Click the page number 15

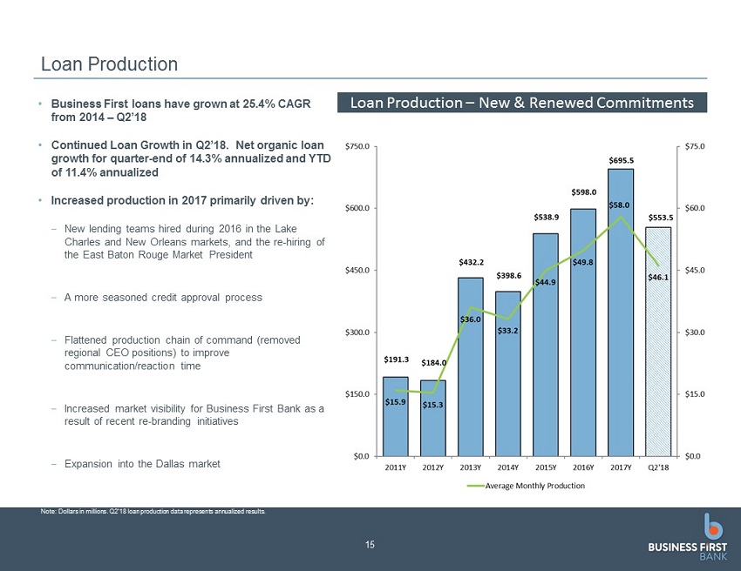coord(370,545)
